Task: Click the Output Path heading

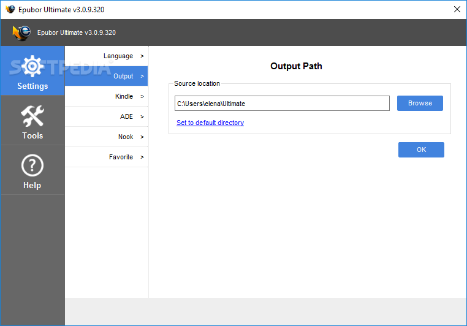Action: pyautogui.click(x=296, y=66)
